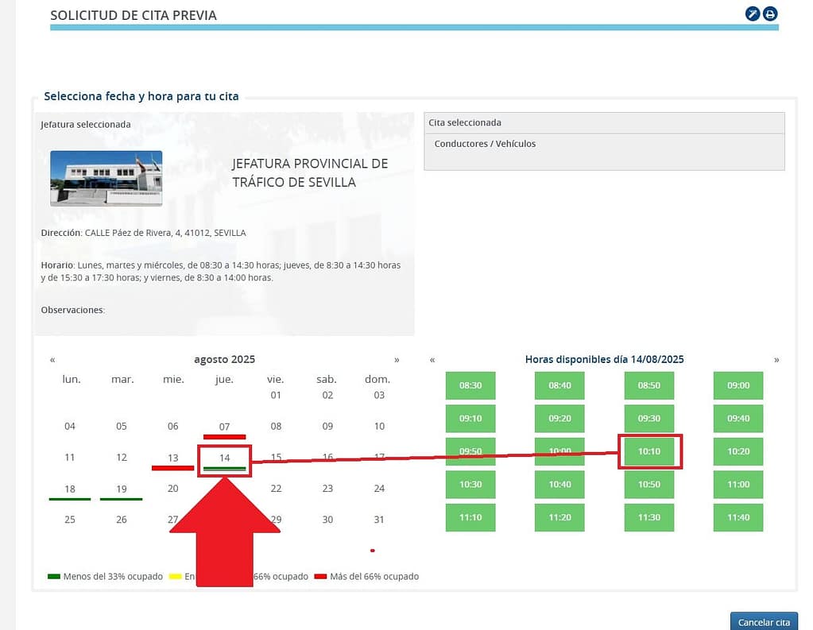
Task: Click day 01 in the calendar
Action: coord(276,395)
